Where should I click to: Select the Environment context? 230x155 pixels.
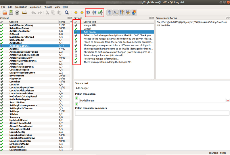point(35,76)
